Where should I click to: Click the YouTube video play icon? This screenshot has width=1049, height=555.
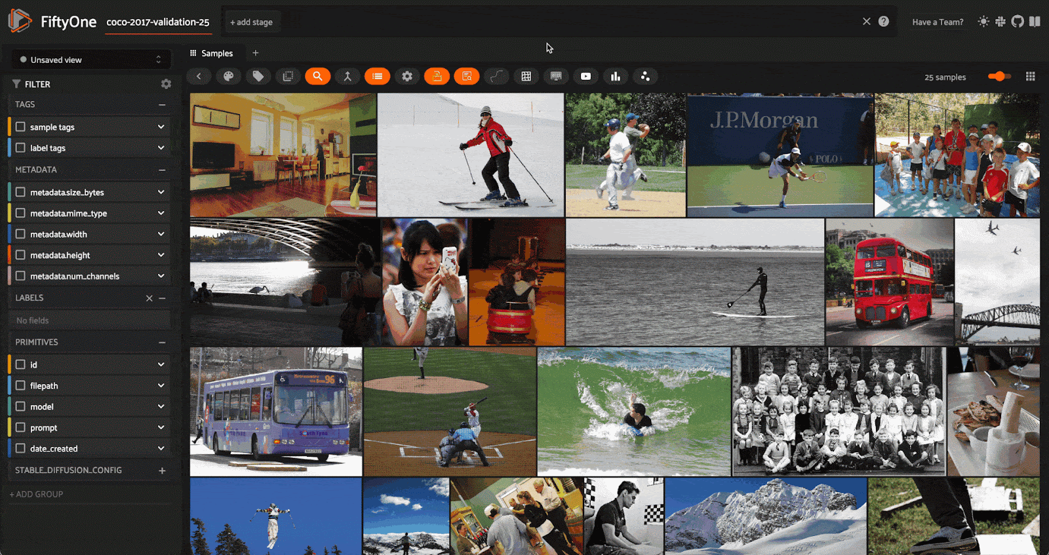pos(585,77)
